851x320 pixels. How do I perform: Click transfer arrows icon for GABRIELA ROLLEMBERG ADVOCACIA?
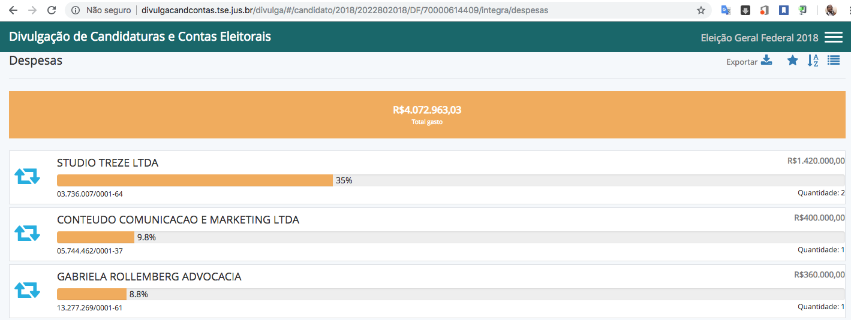[27, 290]
